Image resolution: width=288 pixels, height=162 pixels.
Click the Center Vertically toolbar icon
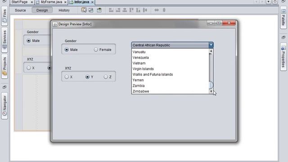(145, 10)
